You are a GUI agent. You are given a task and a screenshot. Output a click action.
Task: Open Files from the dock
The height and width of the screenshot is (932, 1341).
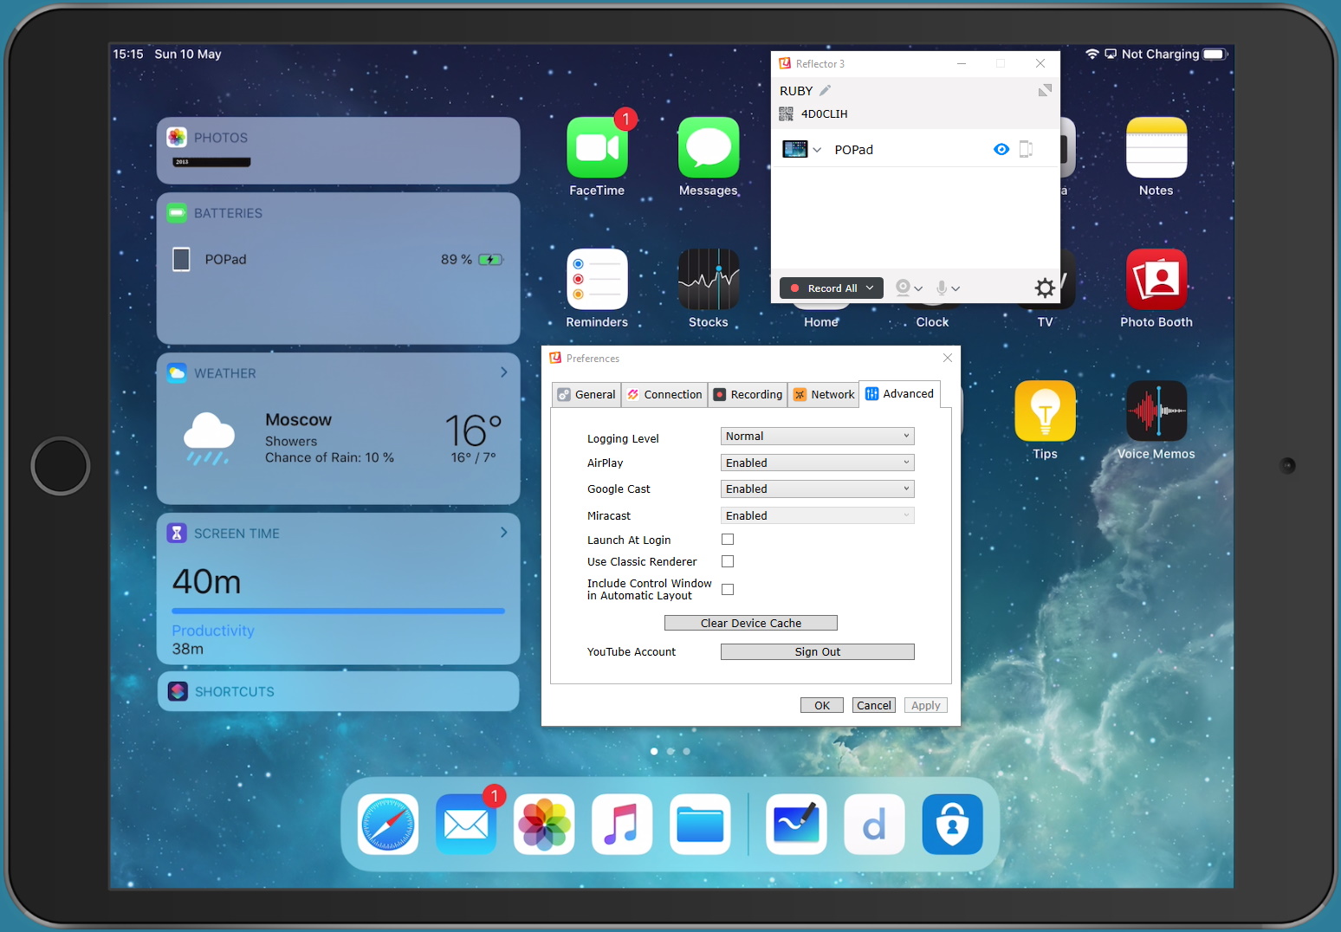click(x=700, y=825)
